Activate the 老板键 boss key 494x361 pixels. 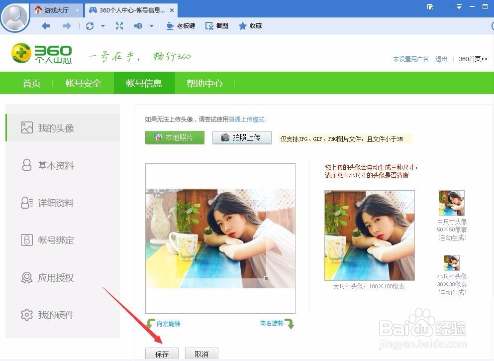(x=181, y=26)
